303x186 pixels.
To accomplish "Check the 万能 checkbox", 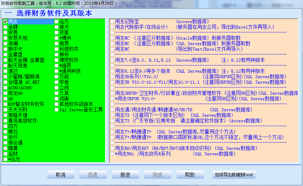I will (56, 77).
